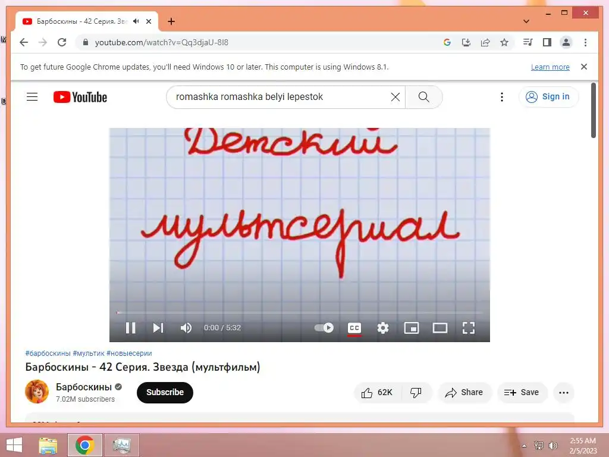Install app icon in address bar
The width and height of the screenshot is (609, 457).
(466, 42)
